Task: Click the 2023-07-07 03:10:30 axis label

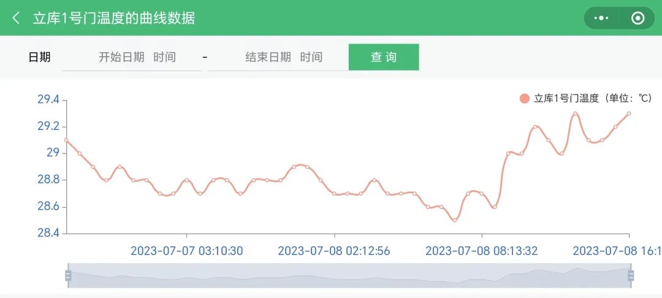Action: tap(187, 251)
